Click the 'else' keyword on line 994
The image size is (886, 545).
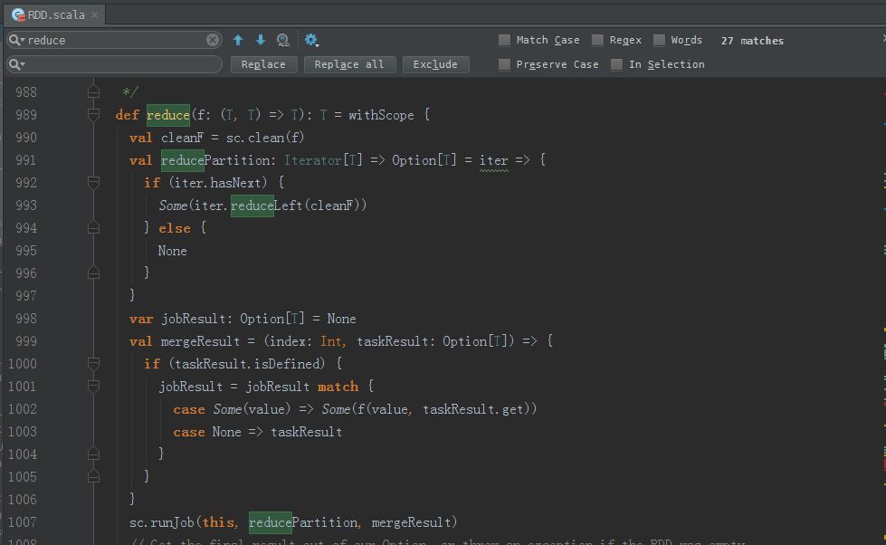[x=175, y=228]
